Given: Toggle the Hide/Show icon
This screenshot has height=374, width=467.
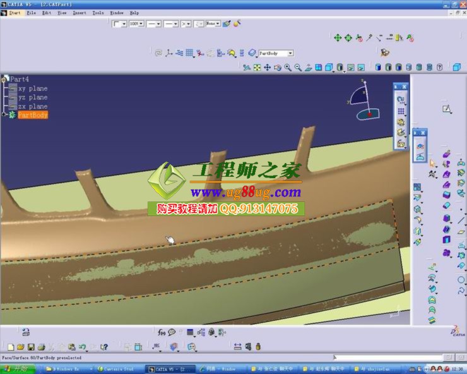Looking at the screenshot, I should pyautogui.click(x=351, y=68).
